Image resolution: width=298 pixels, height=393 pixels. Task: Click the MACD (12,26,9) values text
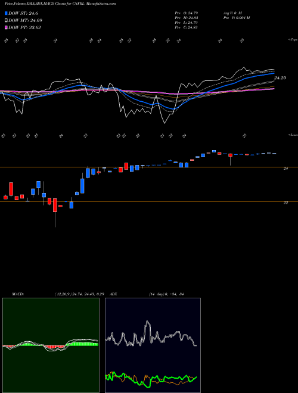79,294
